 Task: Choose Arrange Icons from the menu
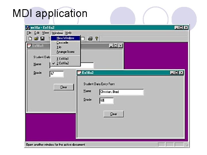tap(66, 52)
